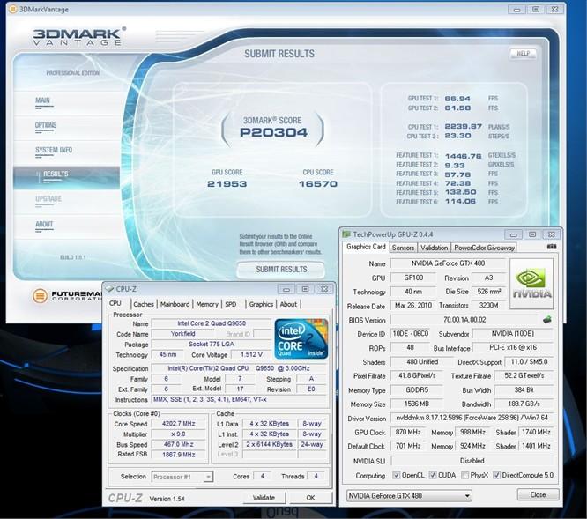Screen dimensions: 587x519
Task: Click the Bandwidth value 189.7 GB/s
Action: [x=524, y=404]
